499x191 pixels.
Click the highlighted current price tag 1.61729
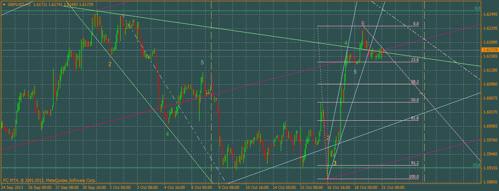pos(490,50)
